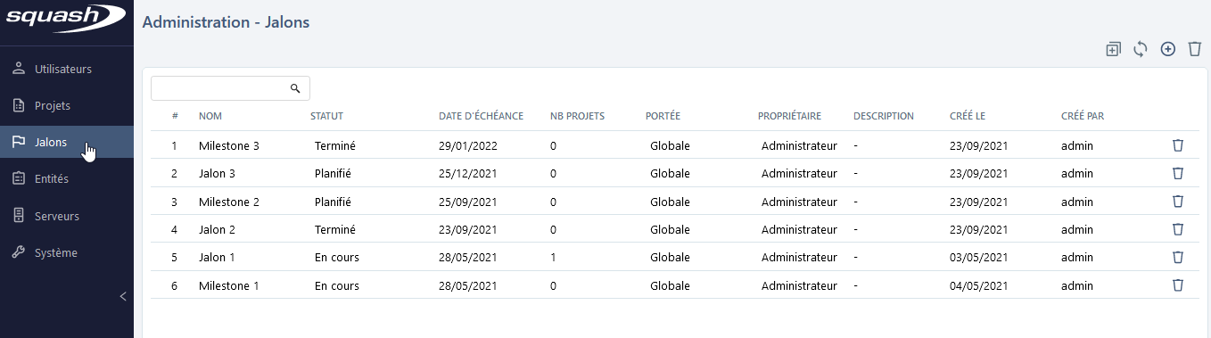Click Terminé status of Jalon 2
This screenshot has height=338, width=1211.
pos(335,229)
